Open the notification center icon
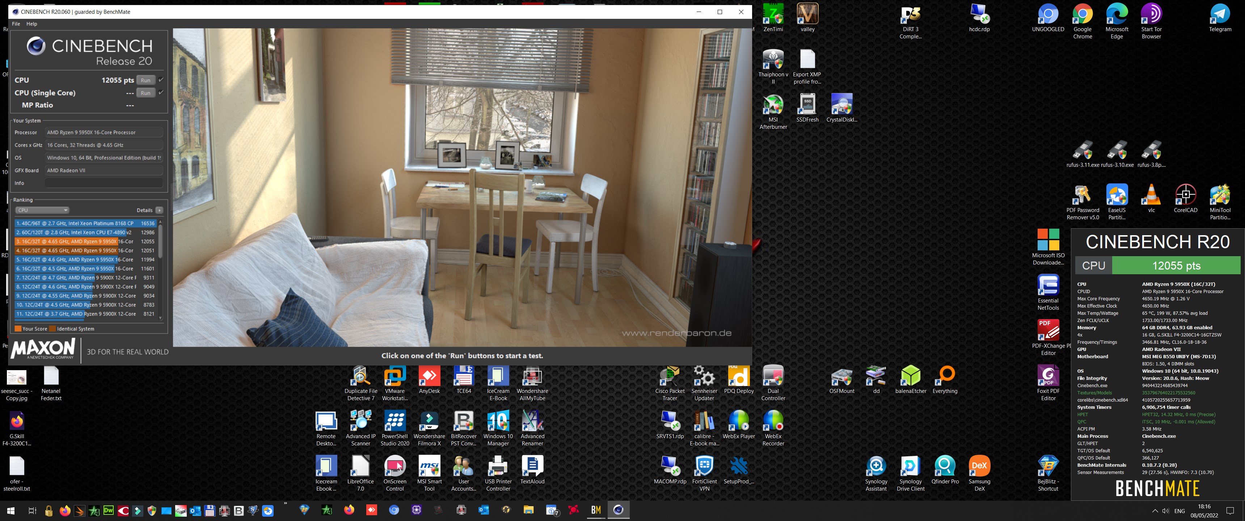1245x521 pixels. pyautogui.click(x=1230, y=511)
